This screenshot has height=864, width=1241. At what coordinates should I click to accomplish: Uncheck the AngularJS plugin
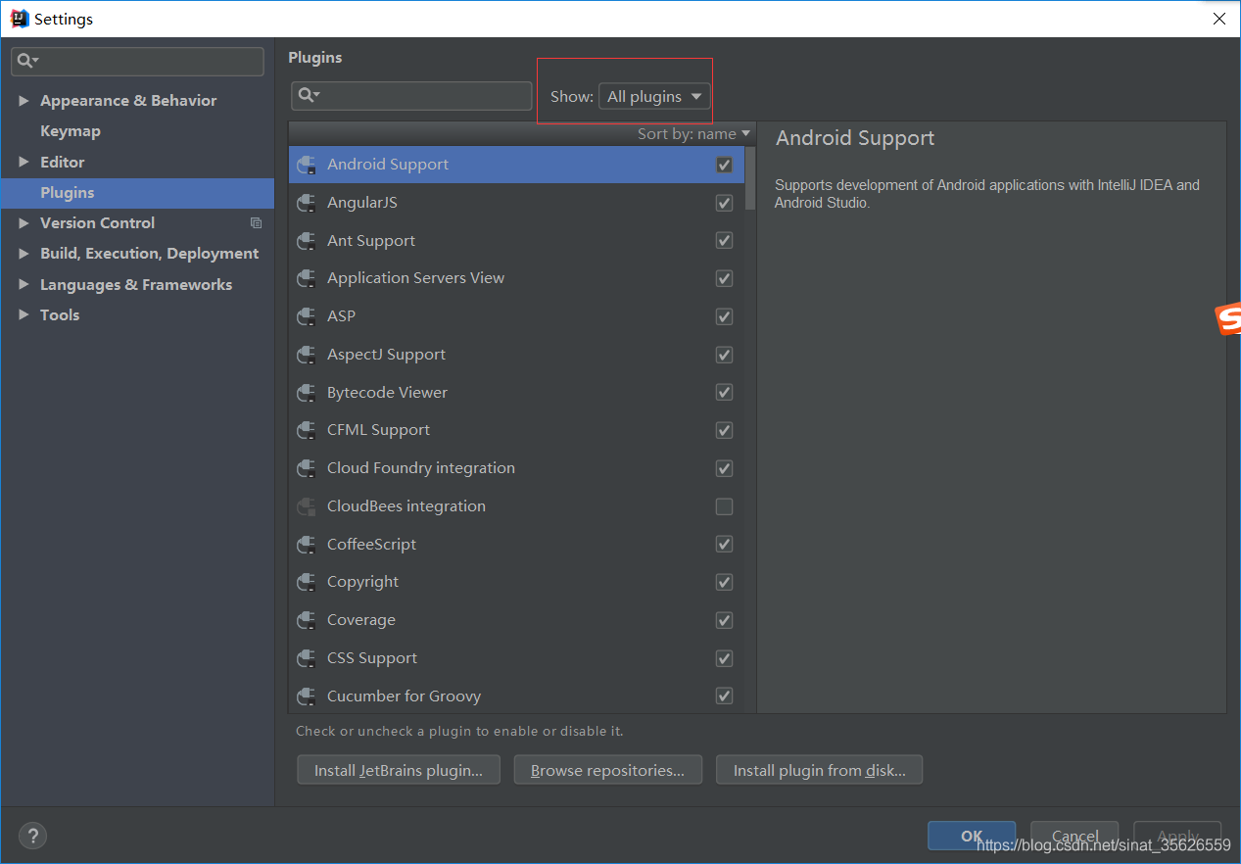click(x=724, y=203)
